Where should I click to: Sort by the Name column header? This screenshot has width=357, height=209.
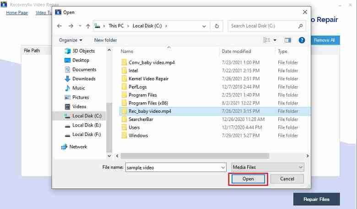coord(127,52)
